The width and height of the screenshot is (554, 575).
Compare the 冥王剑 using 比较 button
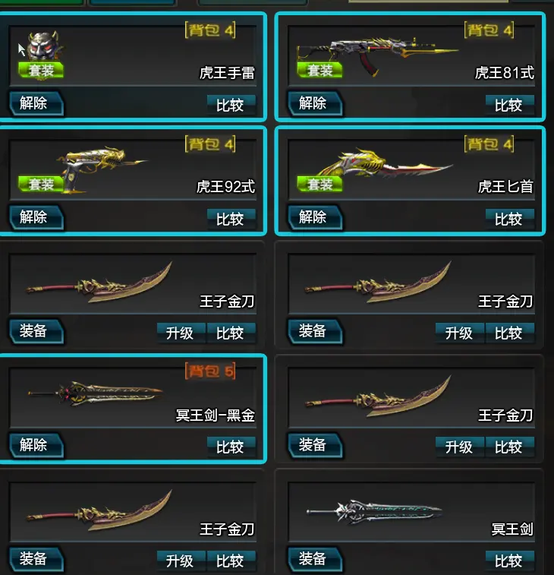tap(510, 561)
